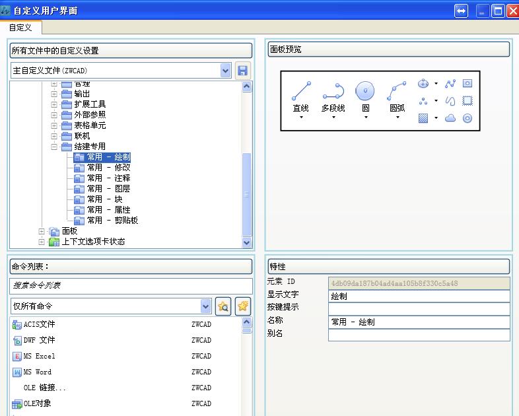Viewport: 519px width, 416px height.
Task: Click the revision cloud icon in the preview
Action: 450,118
